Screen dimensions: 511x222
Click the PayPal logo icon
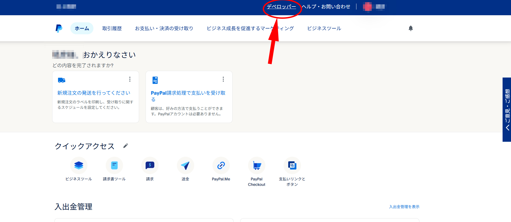tap(59, 28)
